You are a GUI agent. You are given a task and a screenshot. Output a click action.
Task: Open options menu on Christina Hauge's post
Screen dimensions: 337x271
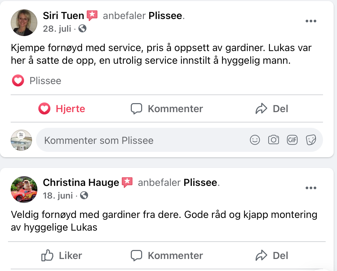(x=311, y=188)
